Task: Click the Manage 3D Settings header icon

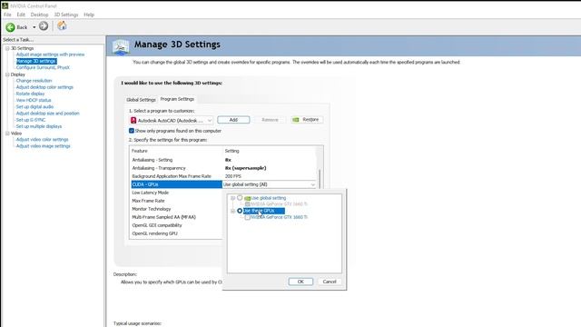Action: coord(121,47)
